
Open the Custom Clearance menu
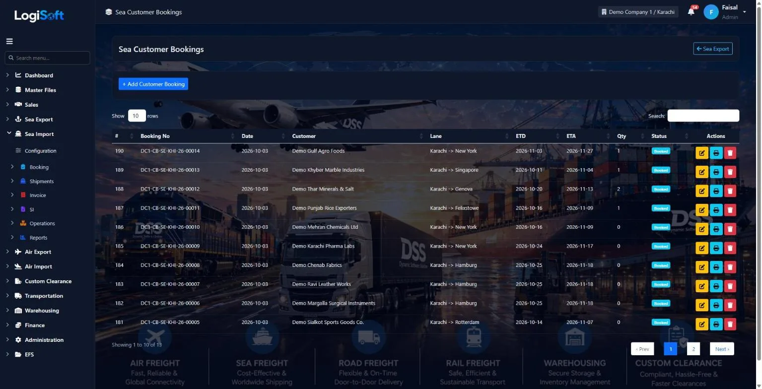47,281
